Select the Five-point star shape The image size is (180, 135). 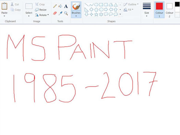click(x=96, y=14)
